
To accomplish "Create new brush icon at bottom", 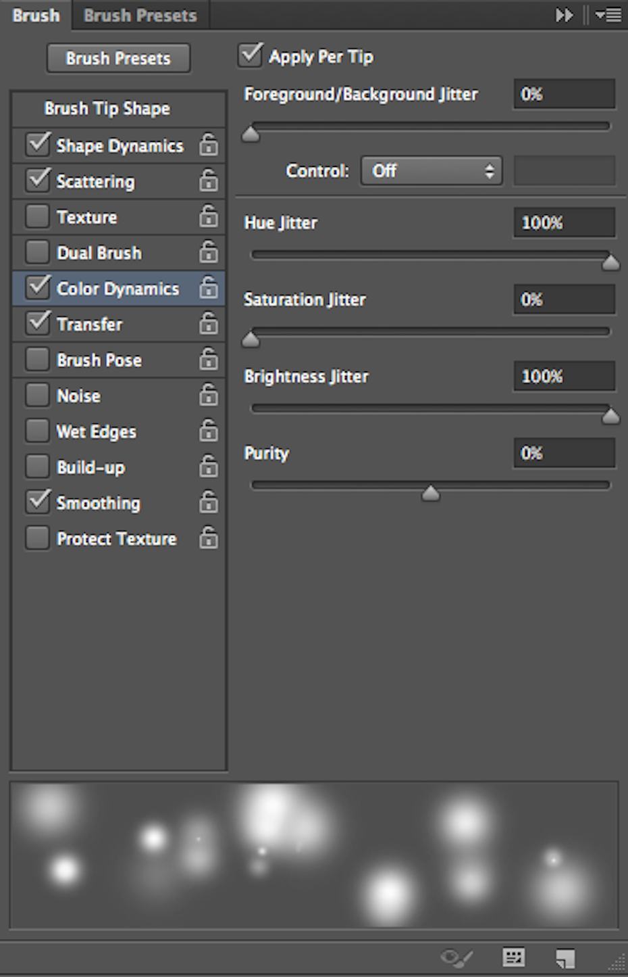I will coord(565,957).
